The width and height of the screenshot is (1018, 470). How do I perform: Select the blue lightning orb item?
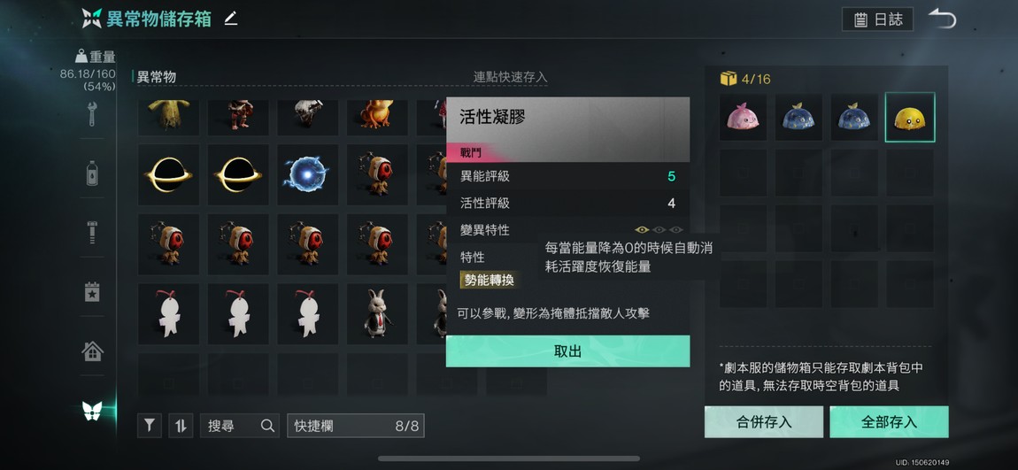308,174
